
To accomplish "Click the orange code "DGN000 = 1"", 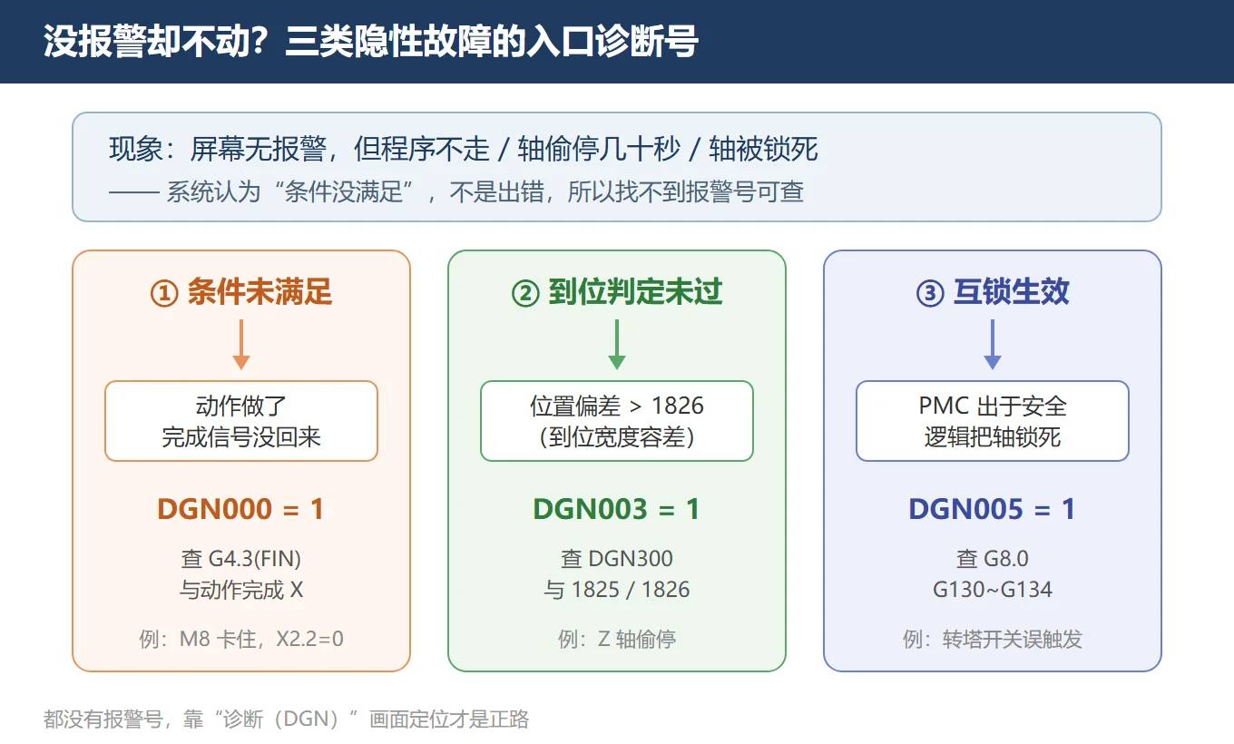I will (241, 509).
